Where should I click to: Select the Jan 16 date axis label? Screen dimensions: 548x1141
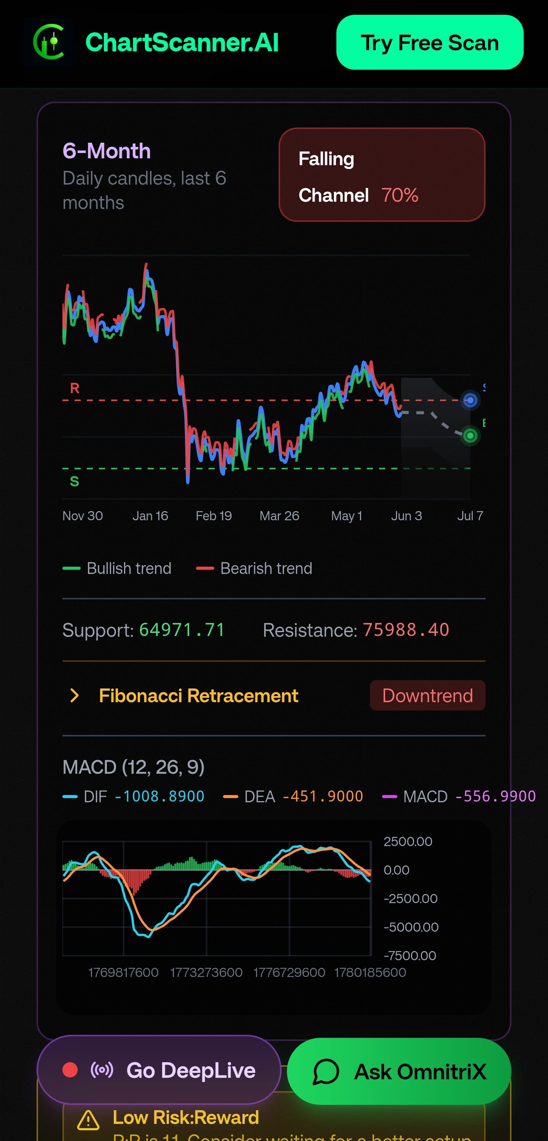[x=150, y=516]
